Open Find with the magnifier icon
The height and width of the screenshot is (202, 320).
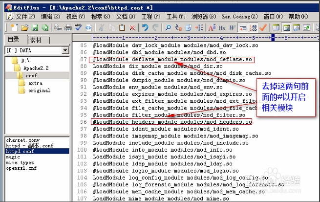click(168, 27)
